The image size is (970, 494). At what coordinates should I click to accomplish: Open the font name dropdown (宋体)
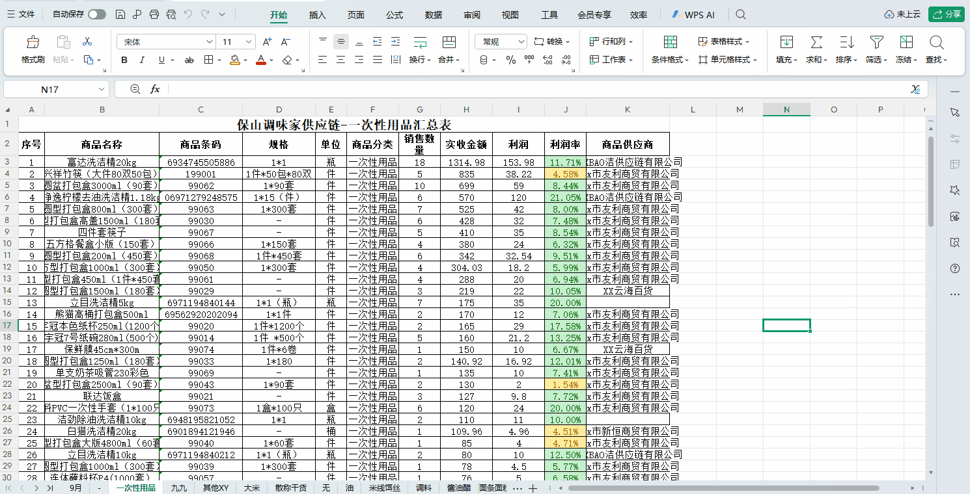[x=210, y=42]
